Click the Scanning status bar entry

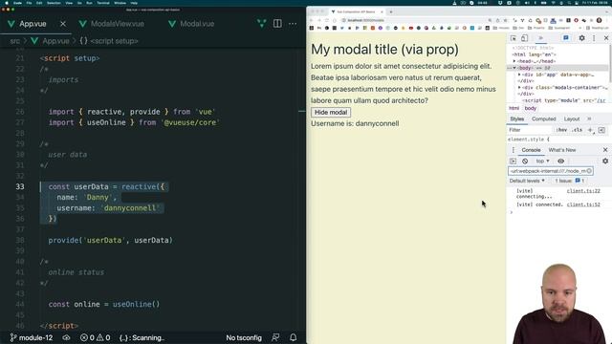[142, 337]
